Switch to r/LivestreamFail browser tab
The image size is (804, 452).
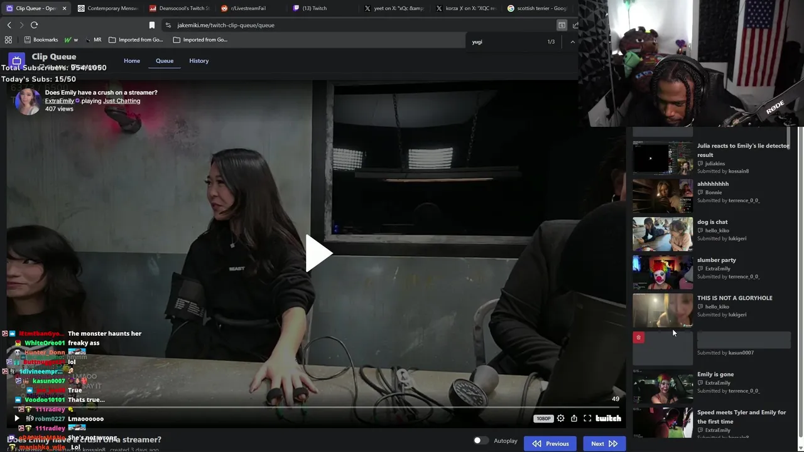tap(251, 8)
